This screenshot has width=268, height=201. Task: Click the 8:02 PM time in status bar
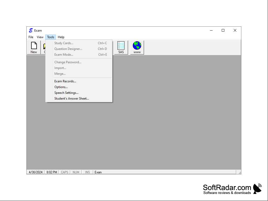(52, 172)
